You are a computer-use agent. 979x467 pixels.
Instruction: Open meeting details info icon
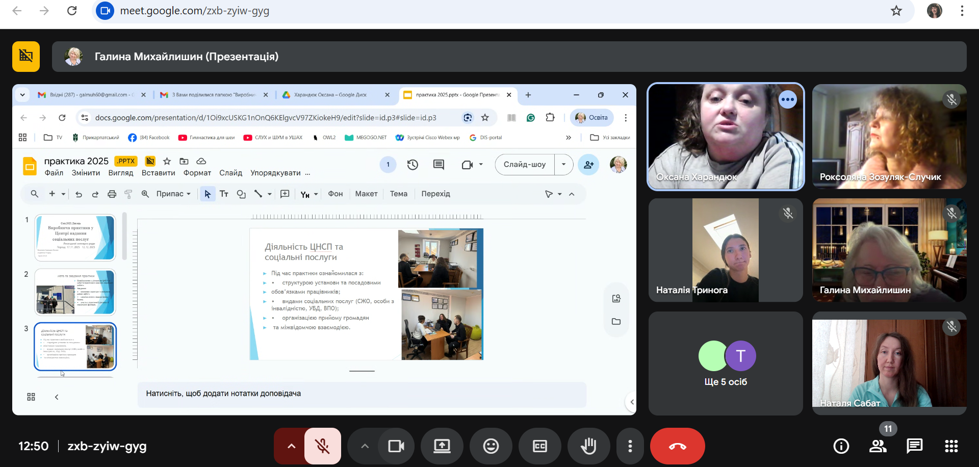[x=841, y=447]
